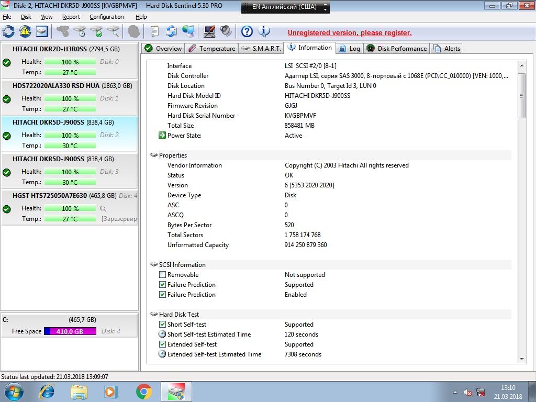Click the Refresh disk status icon
Image resolution: width=536 pixels, height=402 pixels.
click(8, 31)
